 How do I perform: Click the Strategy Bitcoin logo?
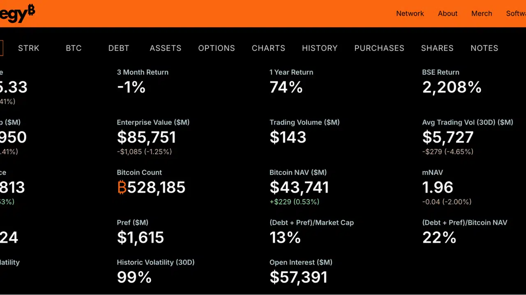click(17, 14)
